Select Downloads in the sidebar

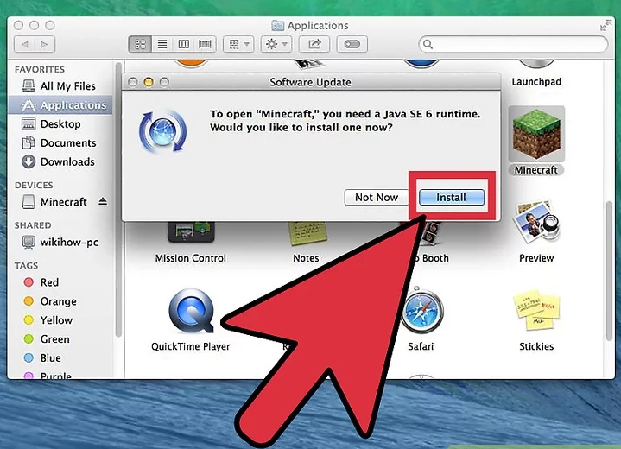67,161
